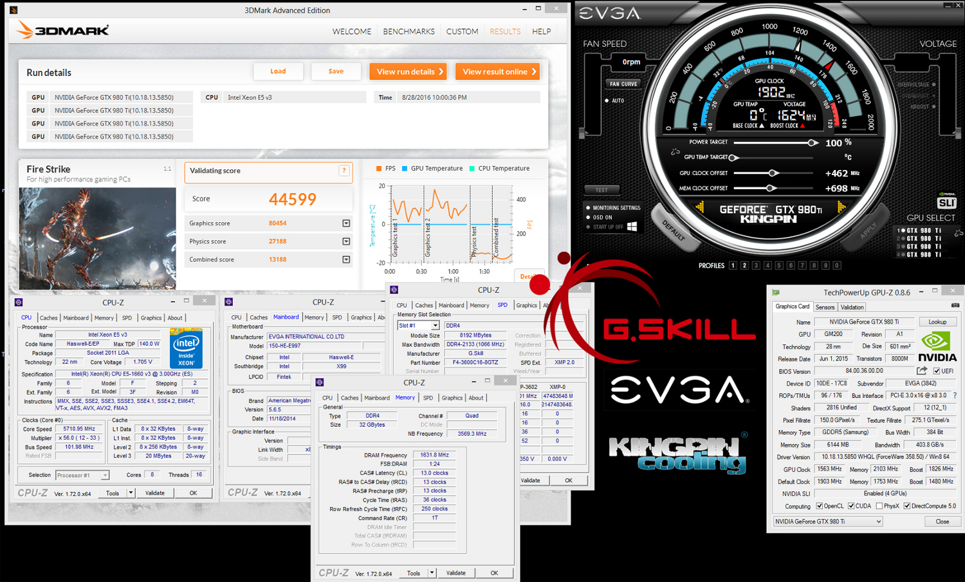Screen dimensions: 965x582
Task: Open the Validating score help question mark
Action: click(344, 171)
